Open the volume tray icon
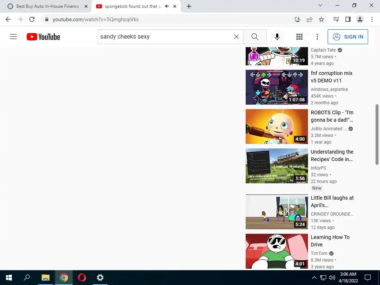Viewport: 380px width, 285px height. [332, 278]
